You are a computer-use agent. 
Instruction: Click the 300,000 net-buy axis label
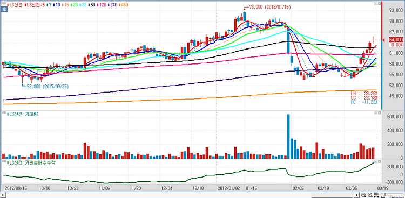(x=395, y=167)
